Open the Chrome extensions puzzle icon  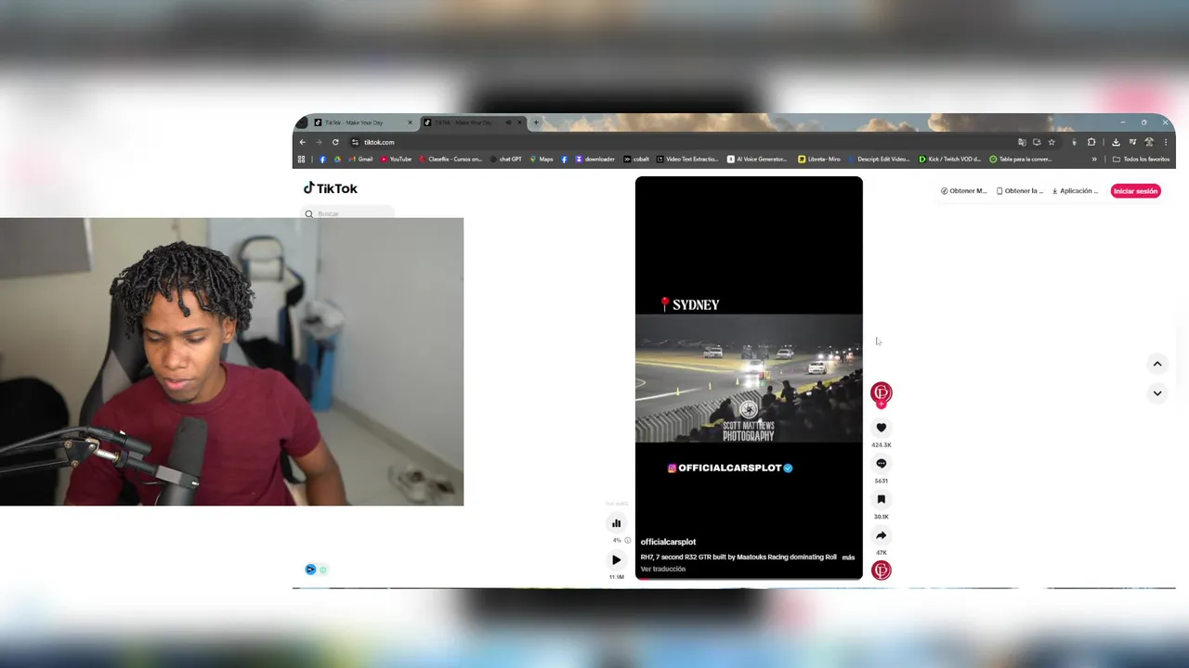(1091, 142)
